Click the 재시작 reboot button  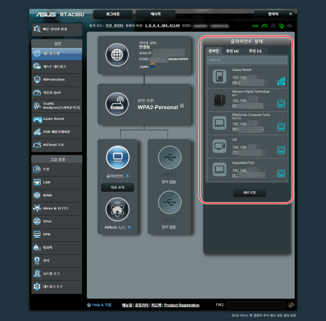156,14
